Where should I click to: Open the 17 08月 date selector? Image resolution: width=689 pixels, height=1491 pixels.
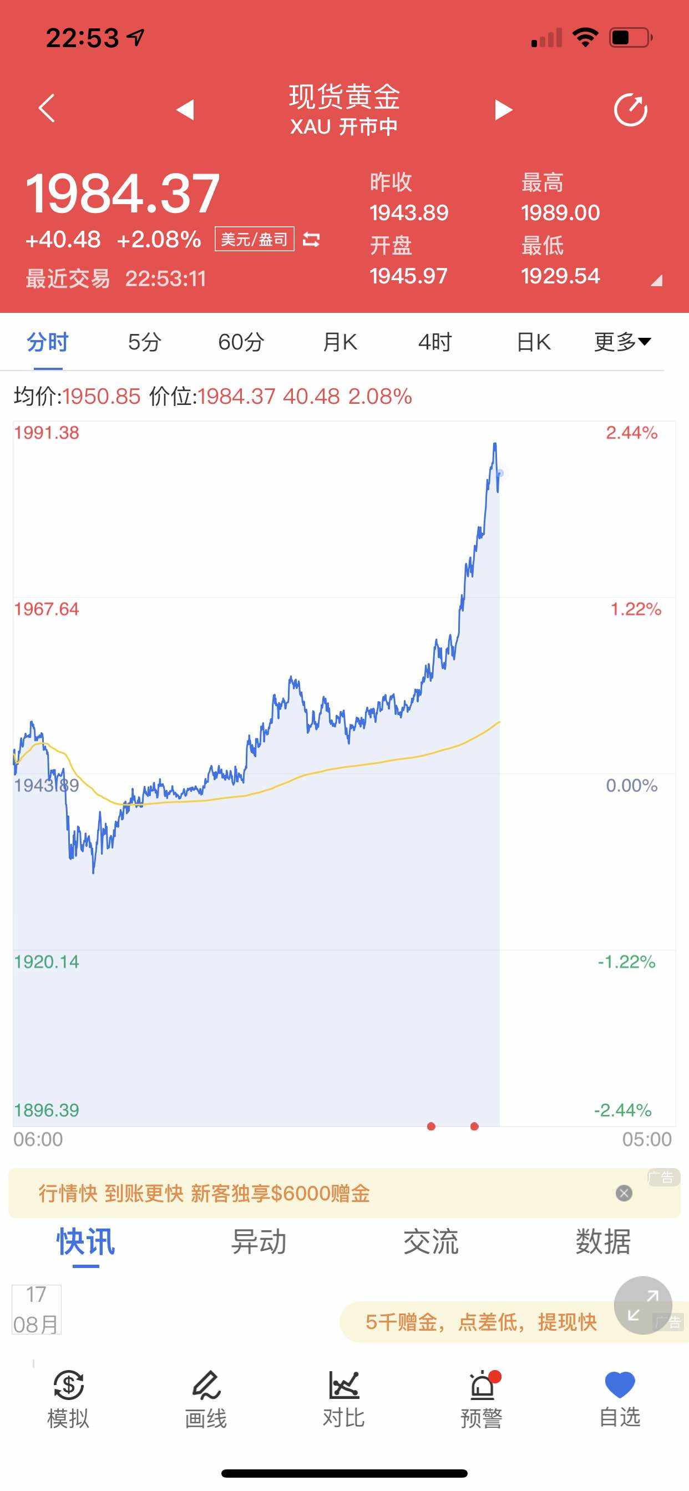36,1309
